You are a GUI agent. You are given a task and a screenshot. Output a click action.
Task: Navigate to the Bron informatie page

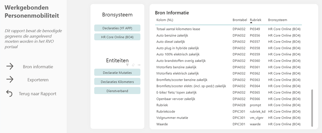38,67
